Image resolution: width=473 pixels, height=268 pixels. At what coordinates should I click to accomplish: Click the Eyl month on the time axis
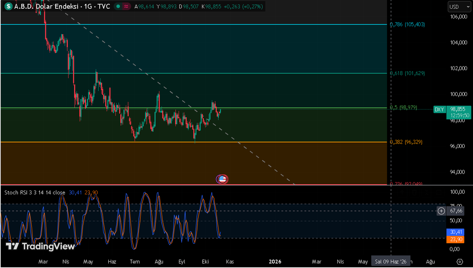[x=182, y=261]
